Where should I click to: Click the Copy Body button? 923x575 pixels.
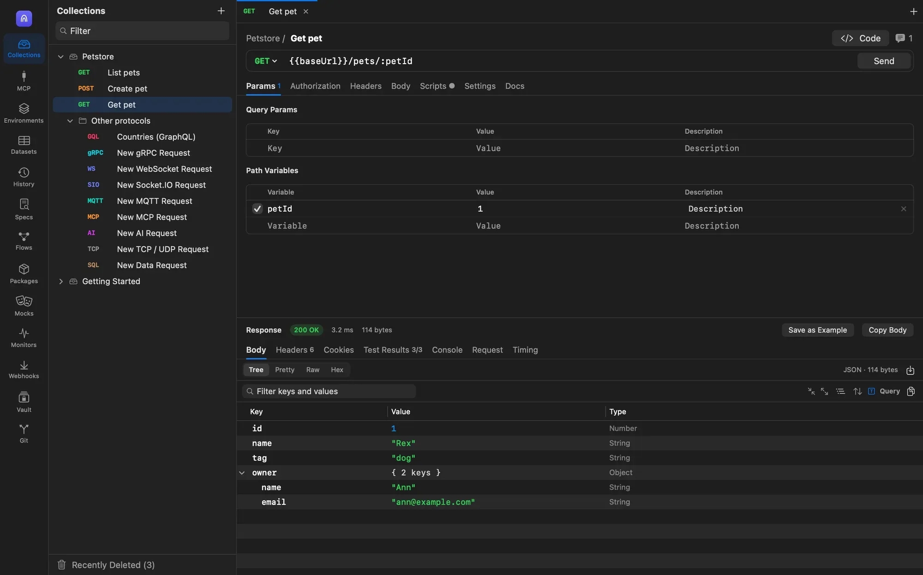887,330
